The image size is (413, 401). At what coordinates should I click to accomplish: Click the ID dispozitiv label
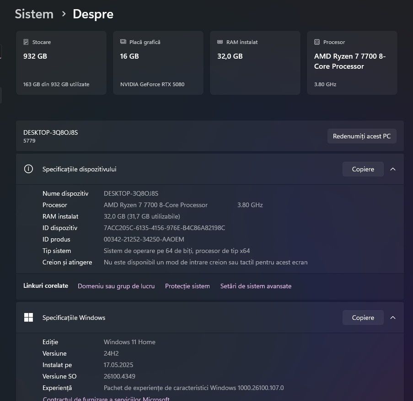point(60,228)
